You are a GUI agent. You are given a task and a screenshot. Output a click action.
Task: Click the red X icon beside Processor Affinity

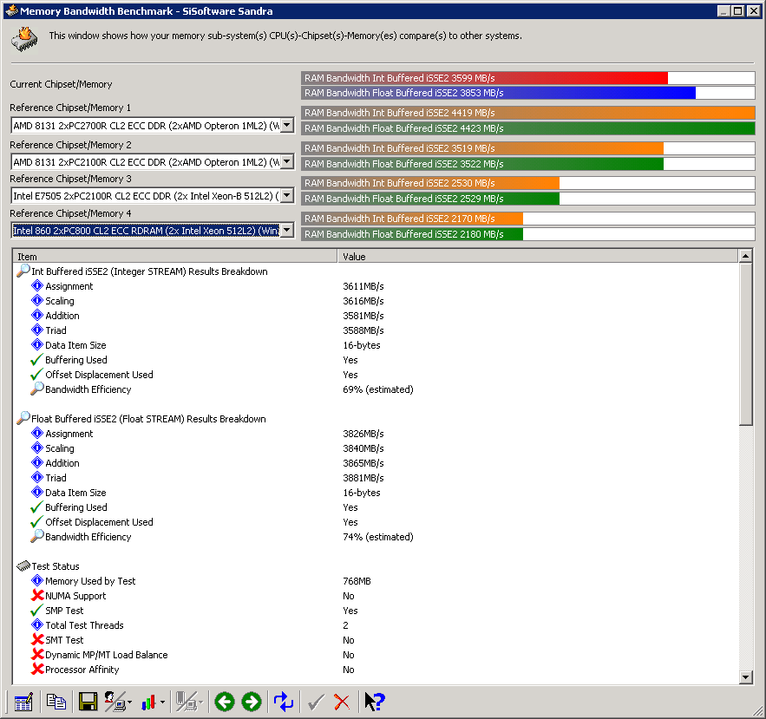pos(37,669)
